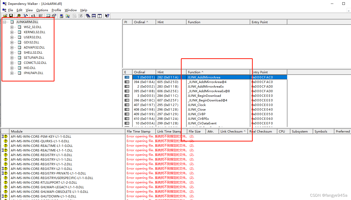Select the JLINK_ClrBPEx function
The image size is (351, 200).
coord(198,119)
